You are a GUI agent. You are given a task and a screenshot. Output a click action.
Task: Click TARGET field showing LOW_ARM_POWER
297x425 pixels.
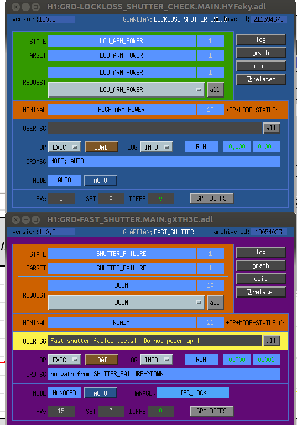122,55
